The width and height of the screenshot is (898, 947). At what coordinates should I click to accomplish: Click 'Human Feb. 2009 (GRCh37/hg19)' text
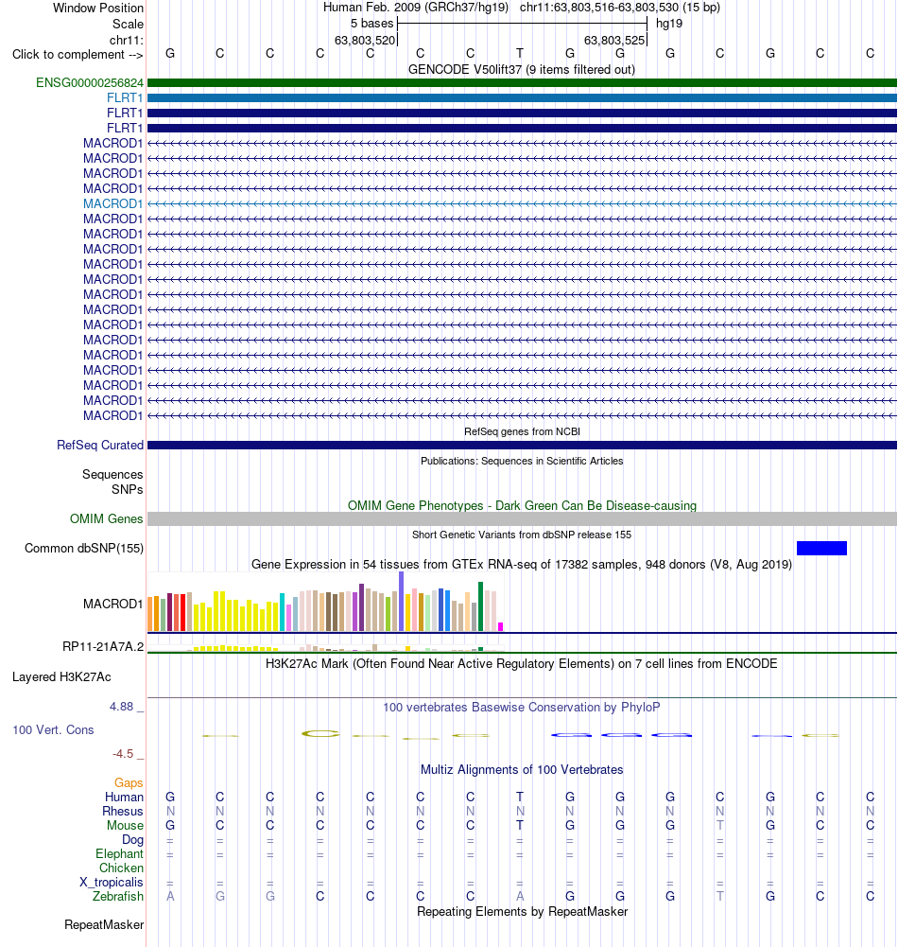tap(416, 8)
